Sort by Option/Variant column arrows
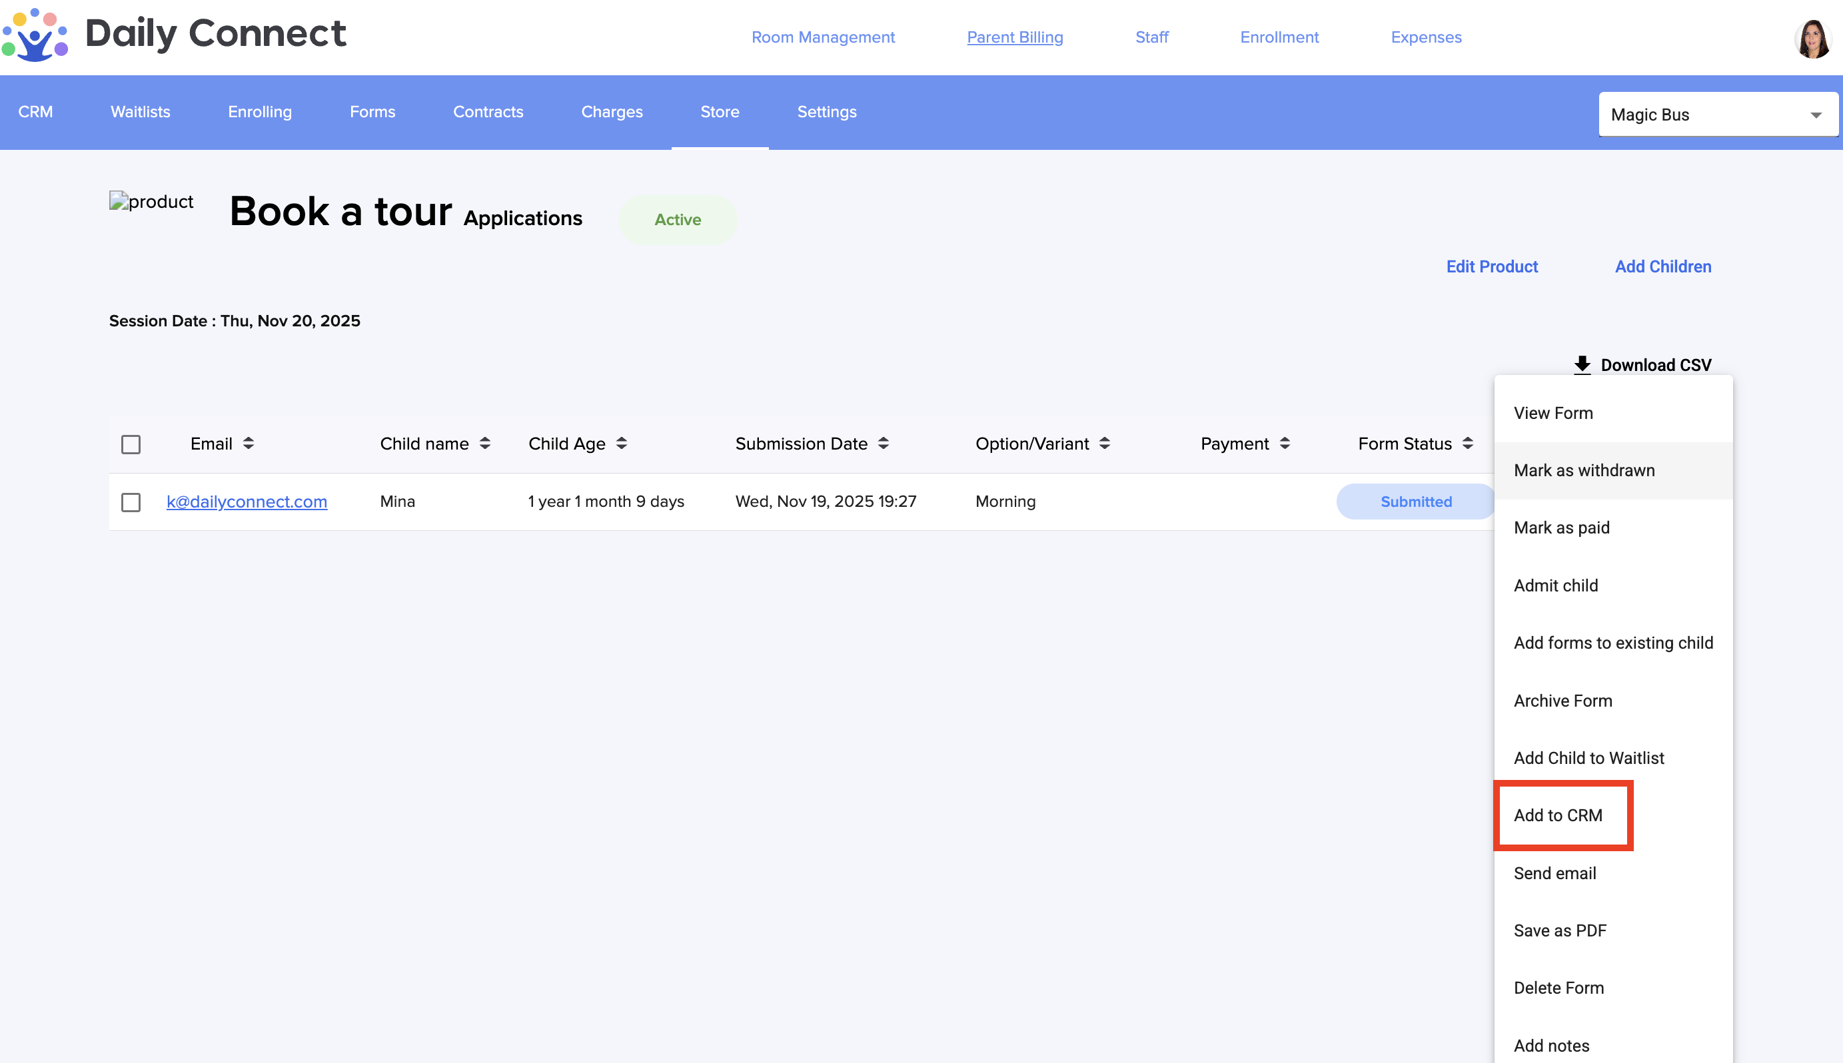This screenshot has width=1843, height=1063. [1105, 443]
